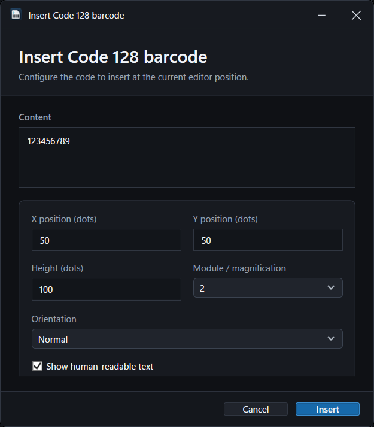Click into the Y position field
Viewport: 374px width, 427px height.
(x=268, y=240)
